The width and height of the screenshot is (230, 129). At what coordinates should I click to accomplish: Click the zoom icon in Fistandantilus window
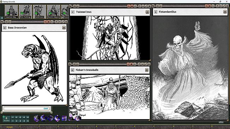click(206, 6)
